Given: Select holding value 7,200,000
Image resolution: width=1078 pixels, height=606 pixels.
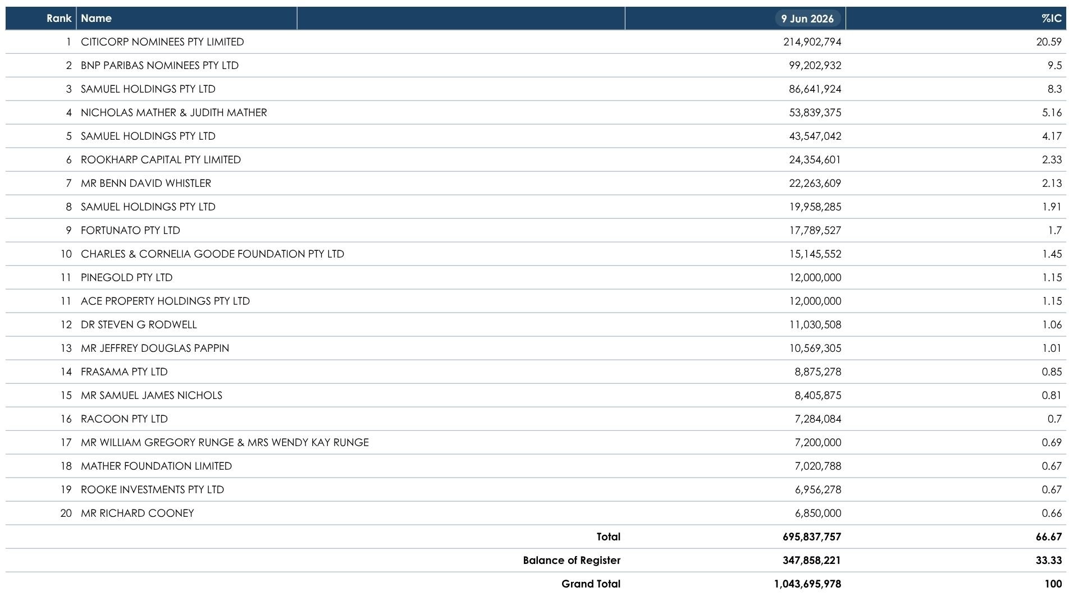Looking at the screenshot, I should click(x=818, y=442).
